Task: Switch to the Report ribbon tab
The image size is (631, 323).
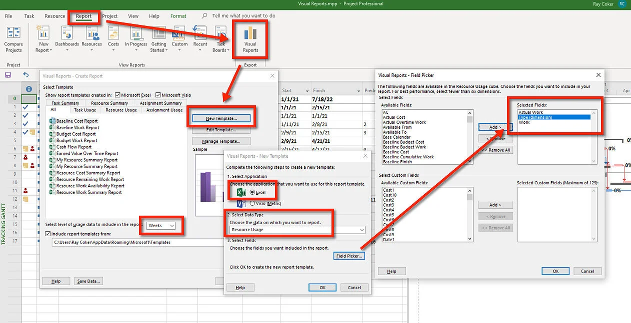Action: coord(84,16)
